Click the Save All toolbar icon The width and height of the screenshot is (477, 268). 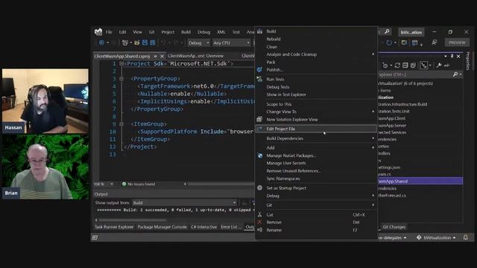point(152,43)
